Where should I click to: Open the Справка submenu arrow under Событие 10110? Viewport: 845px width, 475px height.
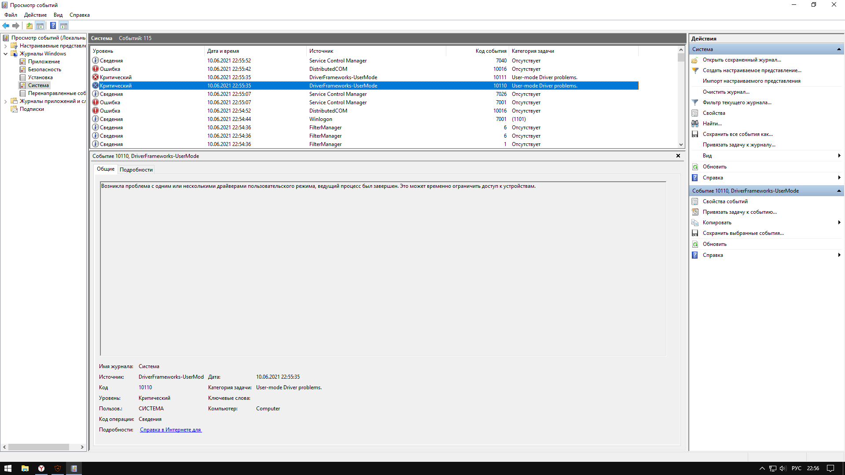click(x=839, y=255)
